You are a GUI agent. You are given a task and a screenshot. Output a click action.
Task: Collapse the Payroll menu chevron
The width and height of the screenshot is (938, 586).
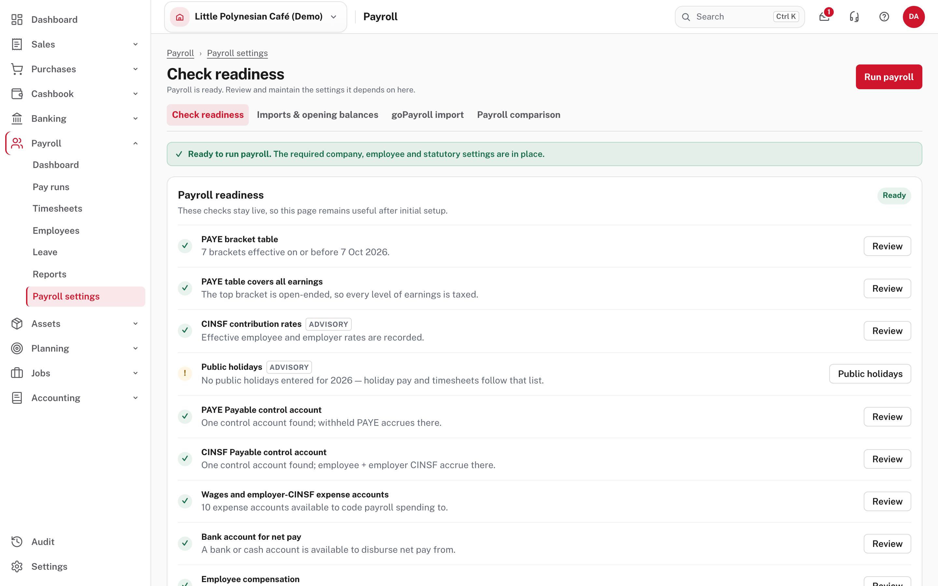pos(136,143)
